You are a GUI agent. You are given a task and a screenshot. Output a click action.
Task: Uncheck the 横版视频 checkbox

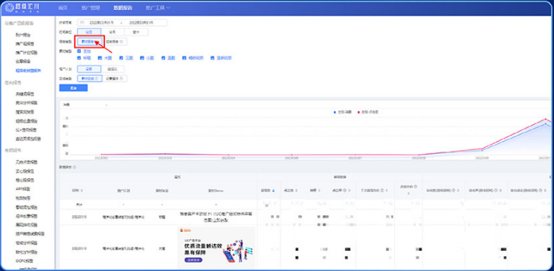click(x=184, y=58)
